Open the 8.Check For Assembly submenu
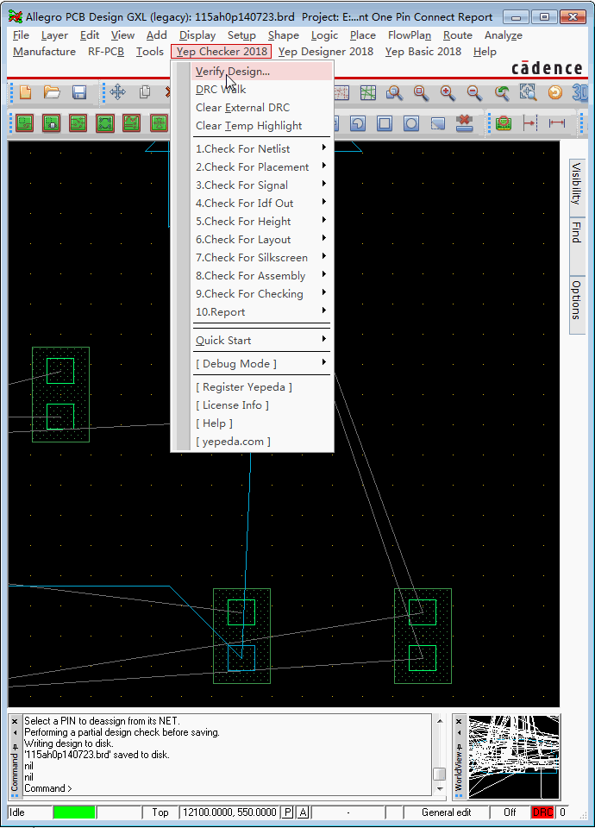This screenshot has height=828, width=595. pyautogui.click(x=261, y=276)
